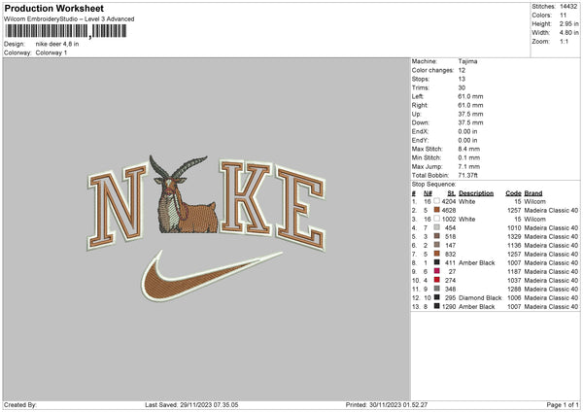
Task: Select the Zoom value 1:1
Action: coord(564,41)
